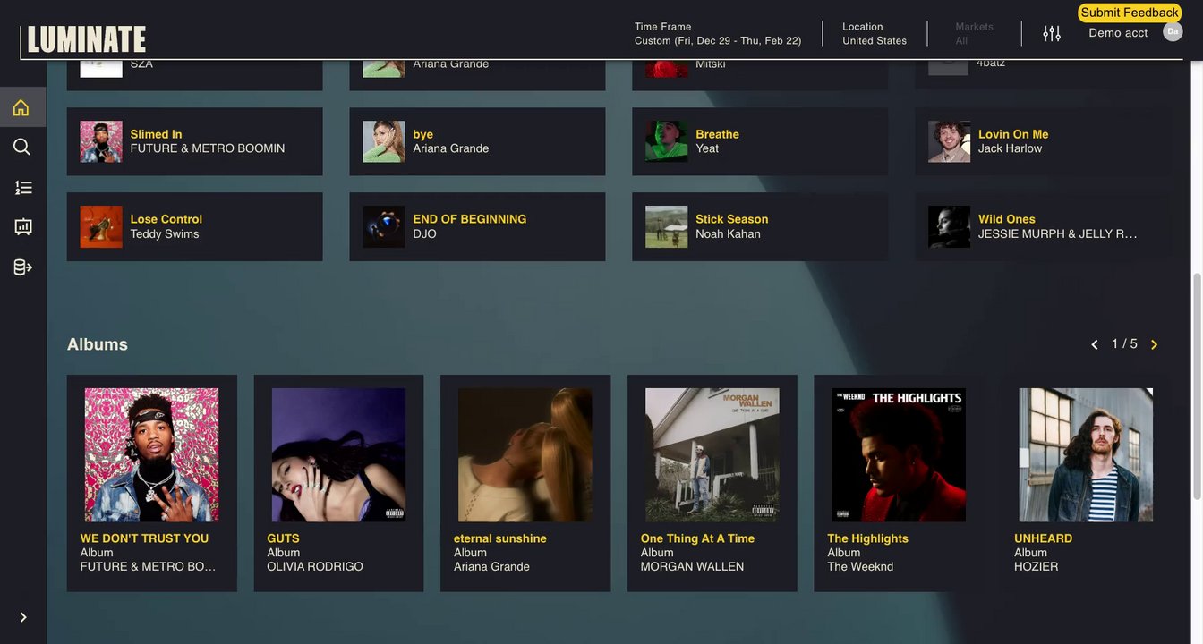The width and height of the screenshot is (1203, 644).
Task: Open the song Stick Season
Action: [731, 219]
